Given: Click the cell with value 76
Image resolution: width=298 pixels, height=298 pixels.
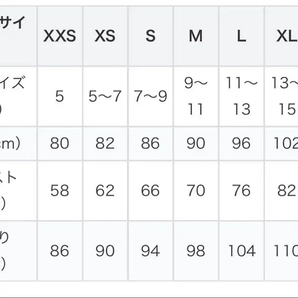Looking at the screenshot, I should click(x=241, y=190).
